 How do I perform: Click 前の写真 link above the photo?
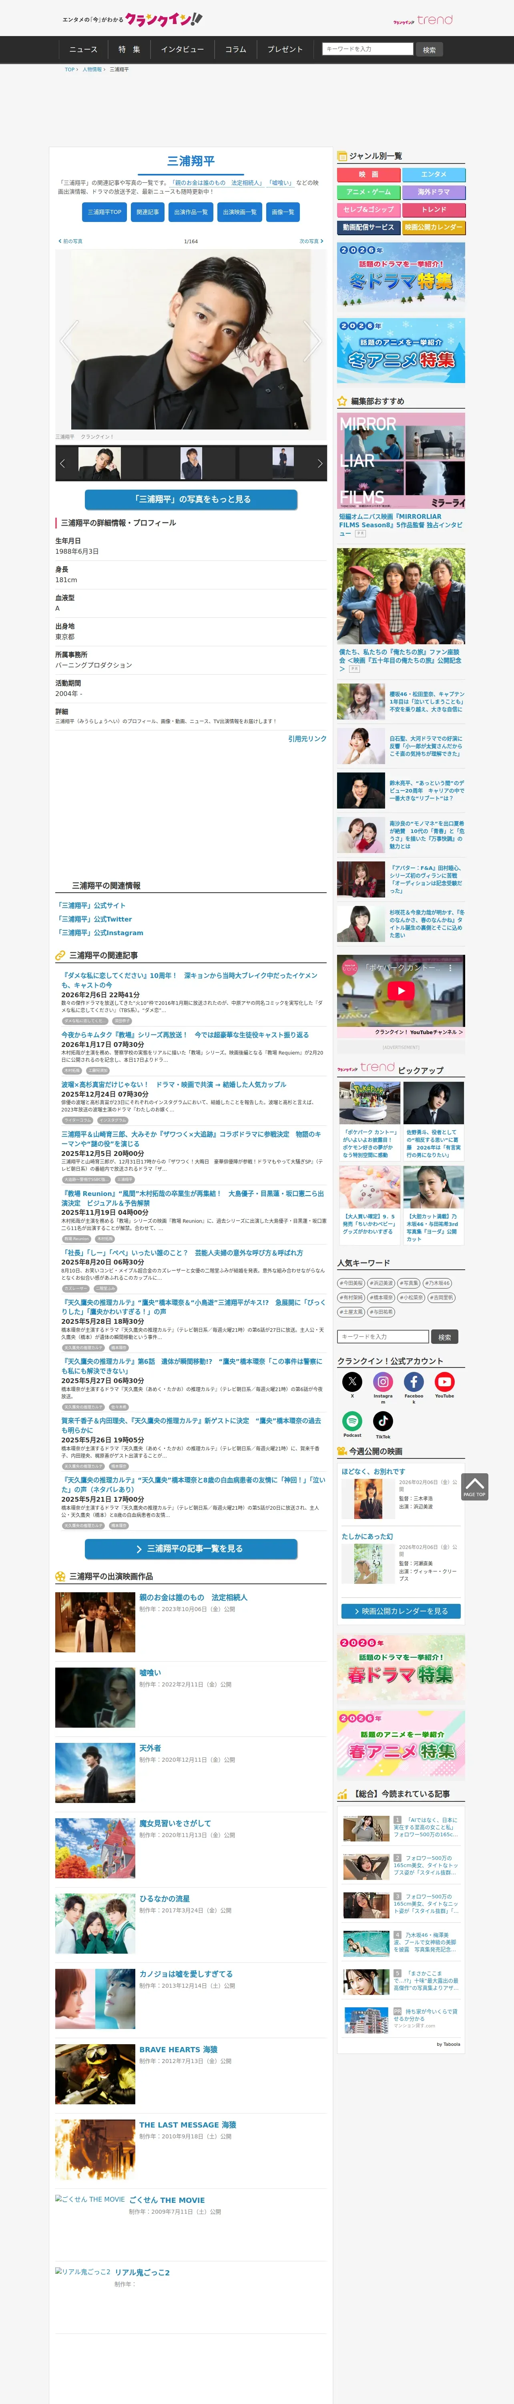coord(71,241)
